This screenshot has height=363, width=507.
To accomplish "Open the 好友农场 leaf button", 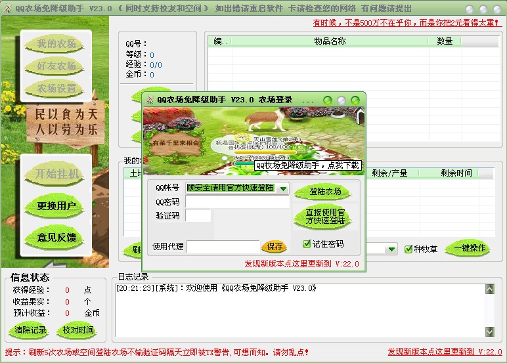I will (x=56, y=66).
